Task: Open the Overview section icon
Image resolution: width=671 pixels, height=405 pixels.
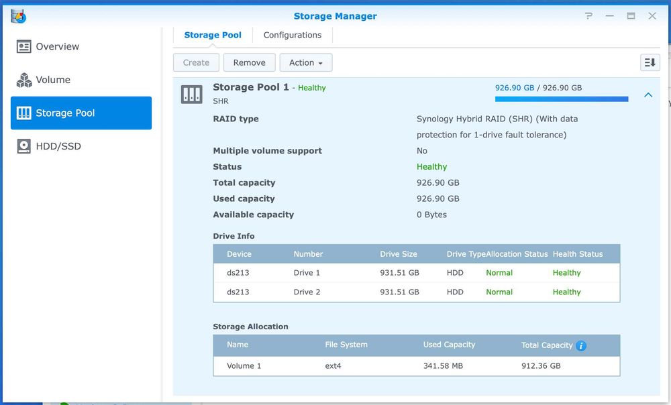Action: click(x=24, y=47)
